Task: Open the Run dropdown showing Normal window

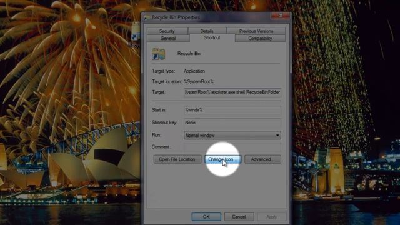Action: (232, 135)
